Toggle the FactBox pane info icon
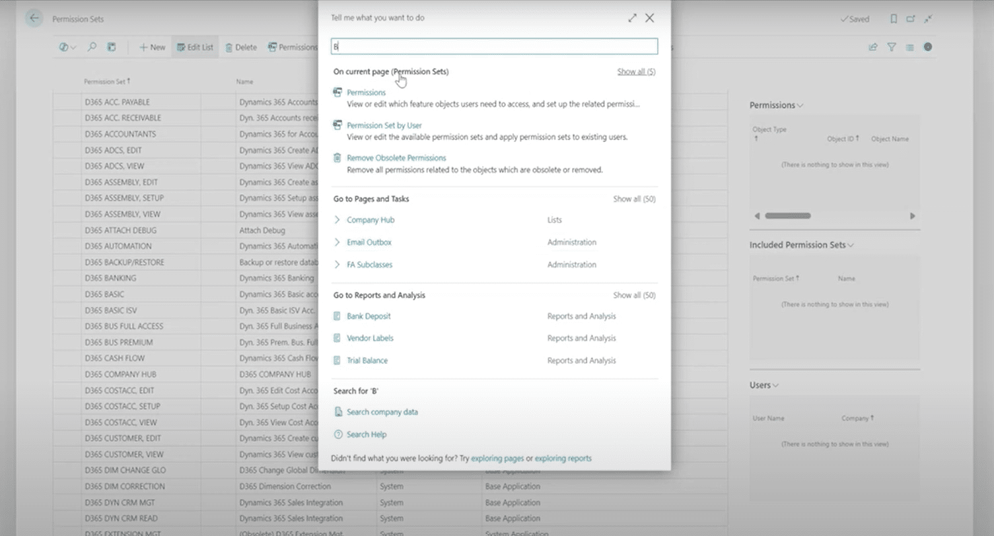This screenshot has width=994, height=536. [x=928, y=48]
